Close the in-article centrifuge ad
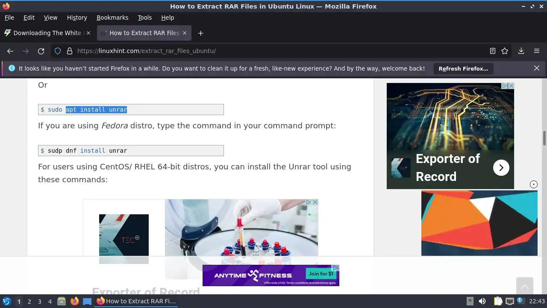 click(315, 202)
